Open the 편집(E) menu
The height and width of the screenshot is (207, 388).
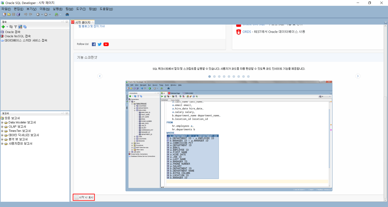18,9
